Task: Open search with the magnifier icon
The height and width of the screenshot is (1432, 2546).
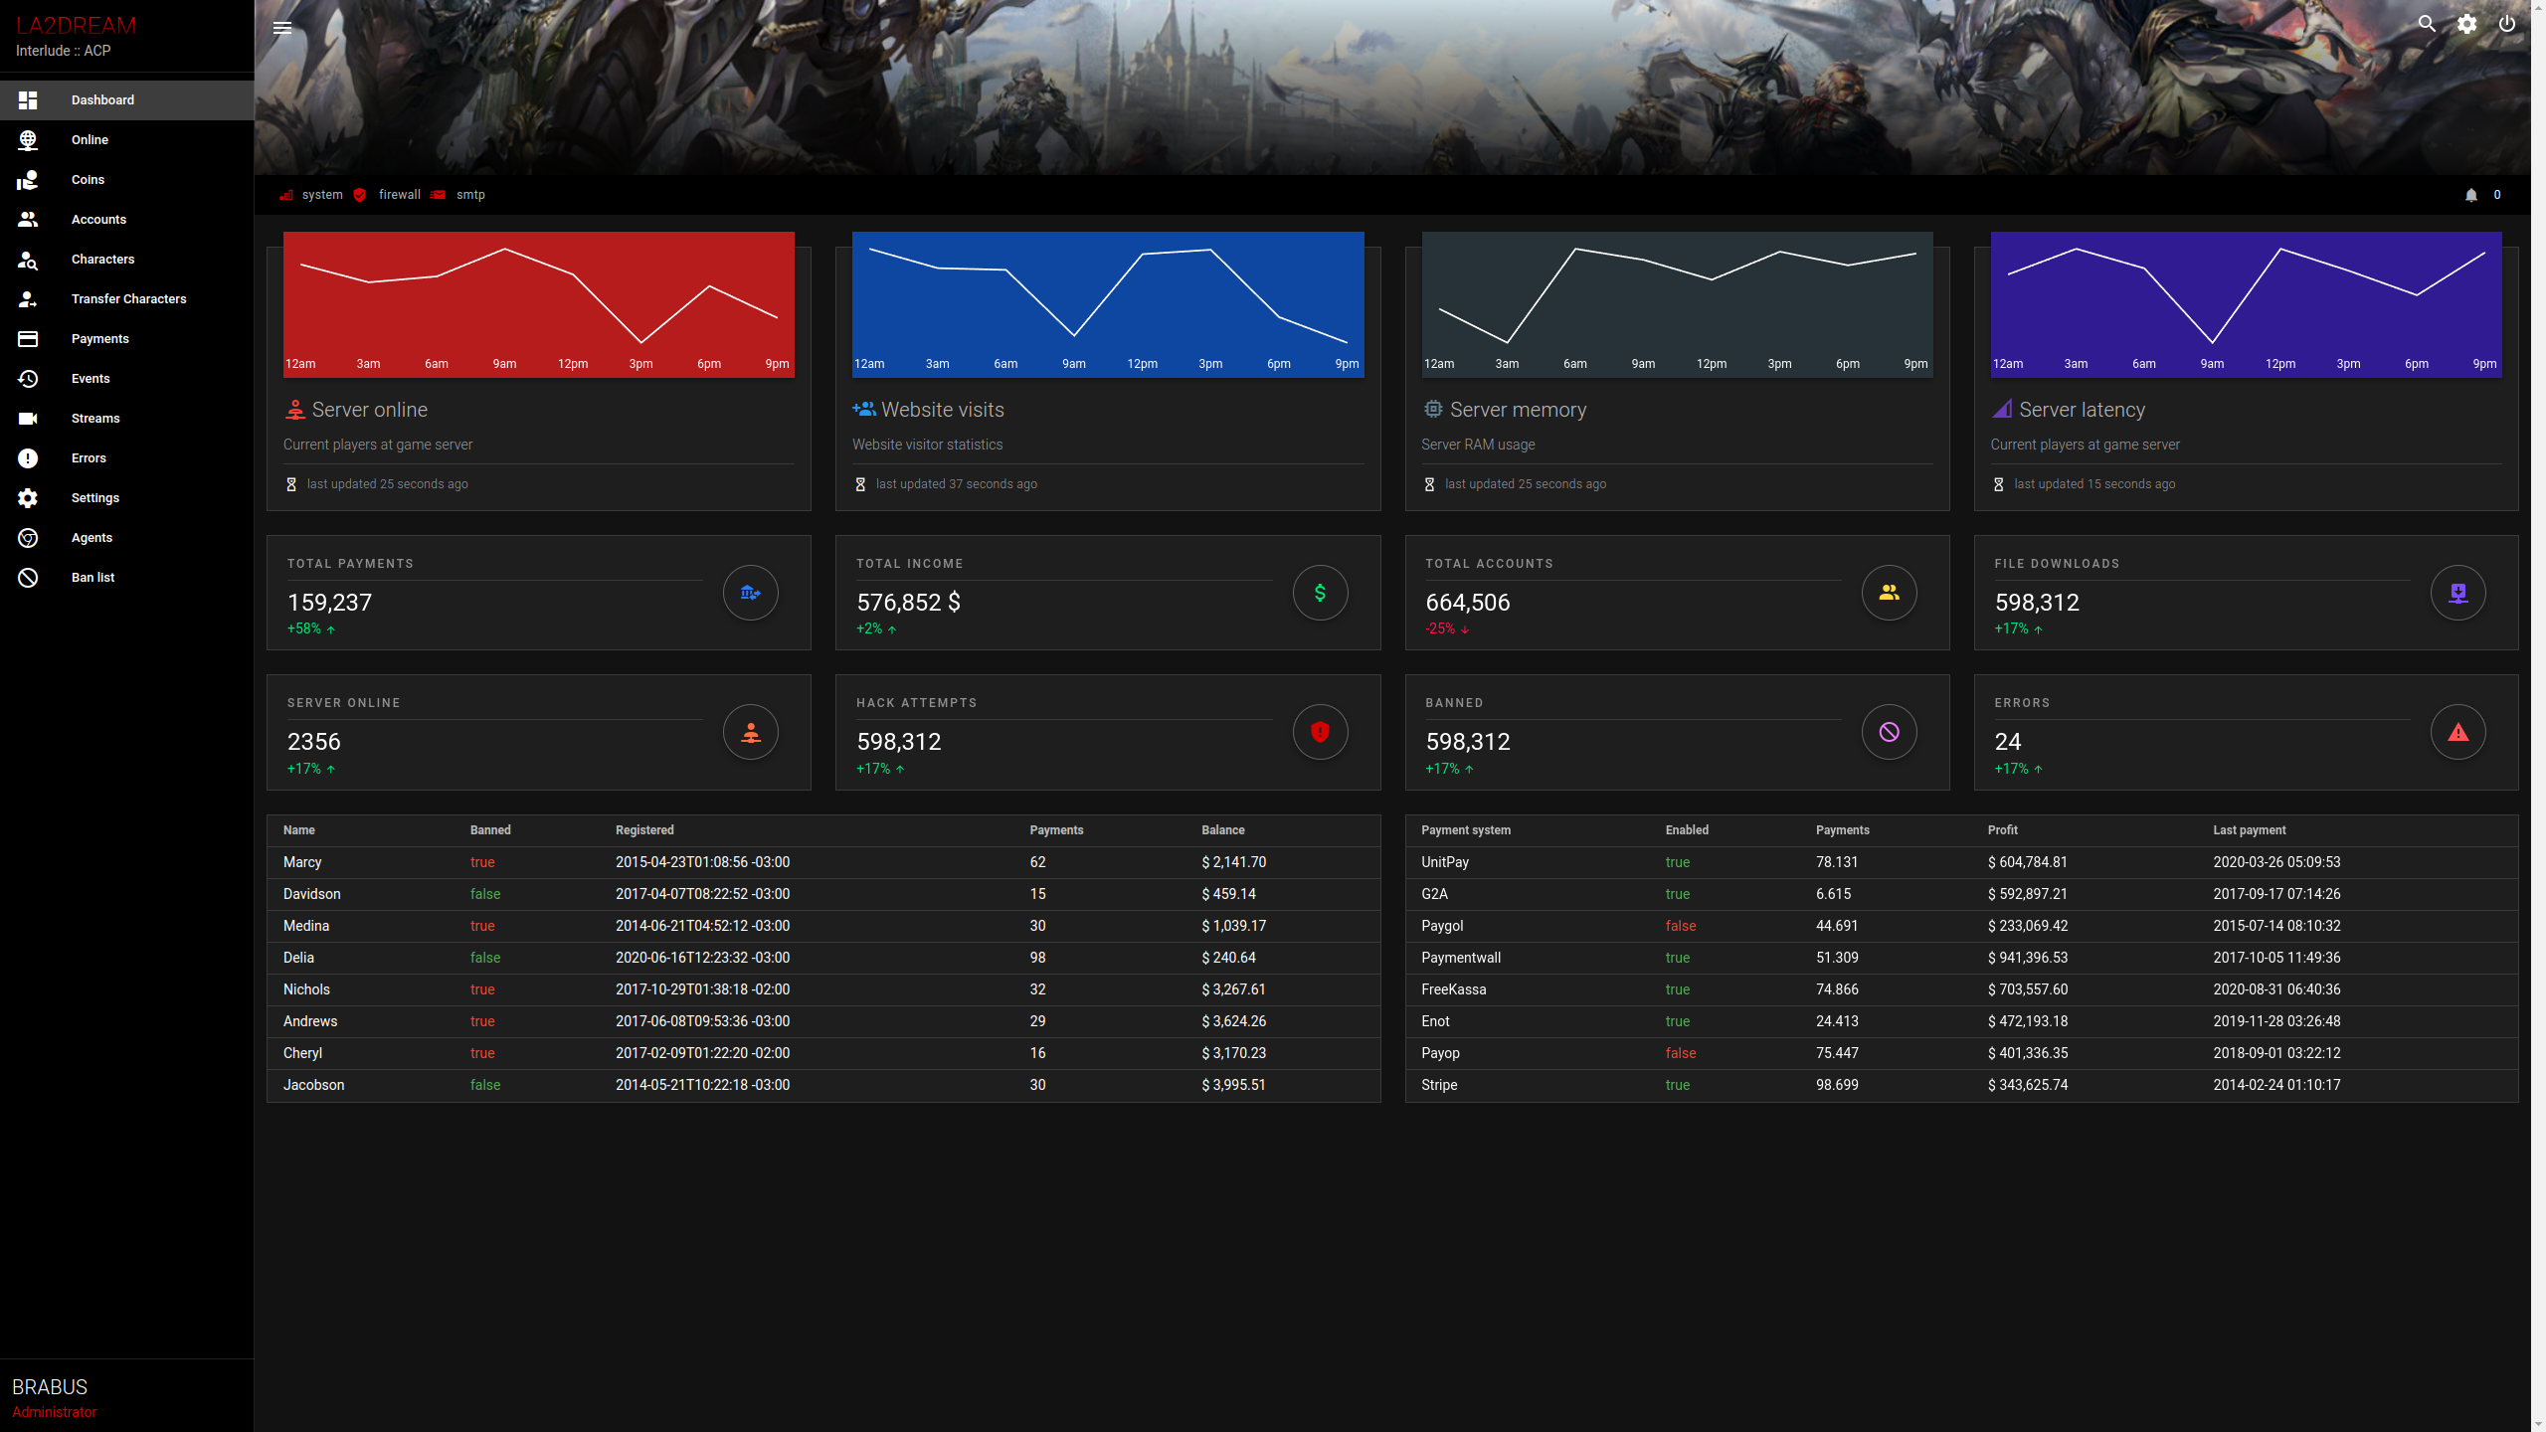Action: 2427,24
